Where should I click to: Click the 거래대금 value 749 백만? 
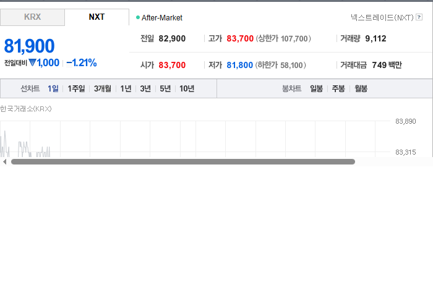pos(387,65)
